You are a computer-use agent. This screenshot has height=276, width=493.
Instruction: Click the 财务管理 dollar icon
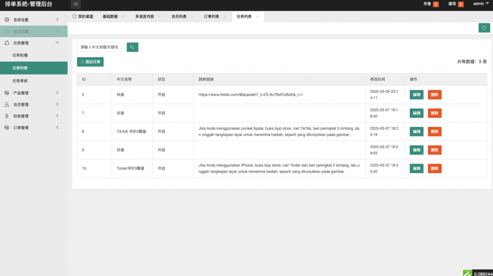coord(7,116)
